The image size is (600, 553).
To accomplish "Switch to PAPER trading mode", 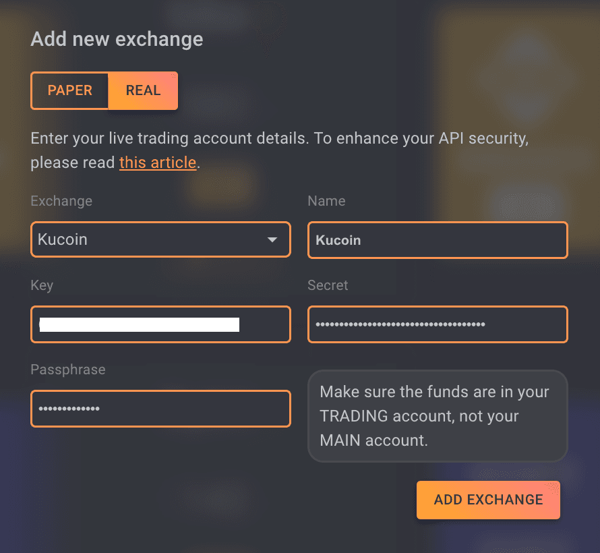I will tap(69, 90).
